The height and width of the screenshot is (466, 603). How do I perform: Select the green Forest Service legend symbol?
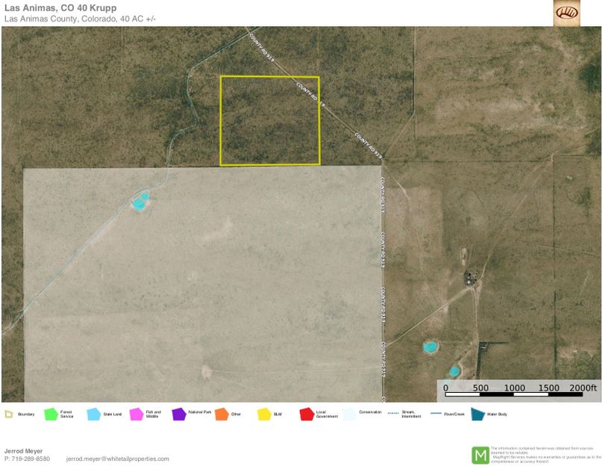click(x=51, y=414)
